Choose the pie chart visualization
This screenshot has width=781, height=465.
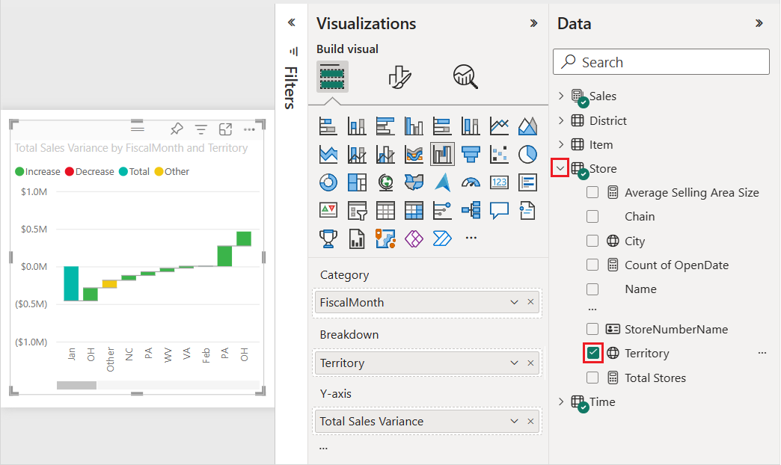coord(527,154)
